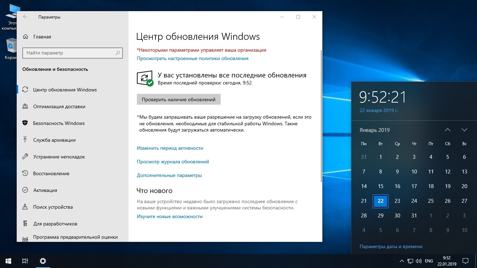Open the Главная home icon
Image resolution: width=477 pixels, height=268 pixels.
tap(25, 37)
